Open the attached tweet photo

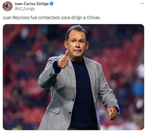(73, 77)
